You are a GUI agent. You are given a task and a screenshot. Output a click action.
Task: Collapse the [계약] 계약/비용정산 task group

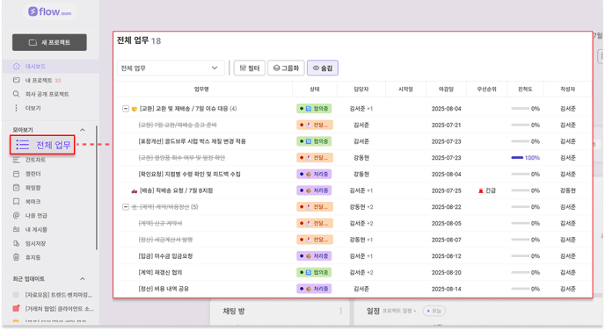pyautogui.click(x=126, y=207)
